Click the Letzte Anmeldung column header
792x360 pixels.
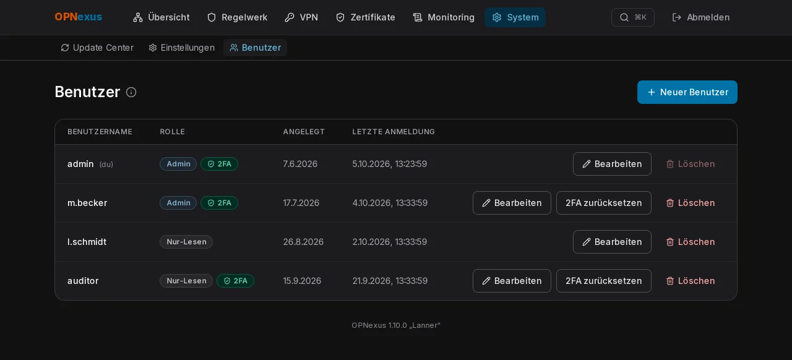coord(394,132)
